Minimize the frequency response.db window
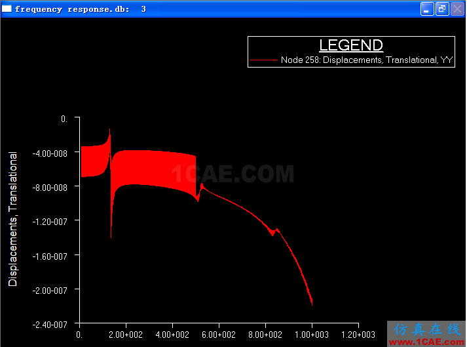467x347 pixels. (x=427, y=9)
